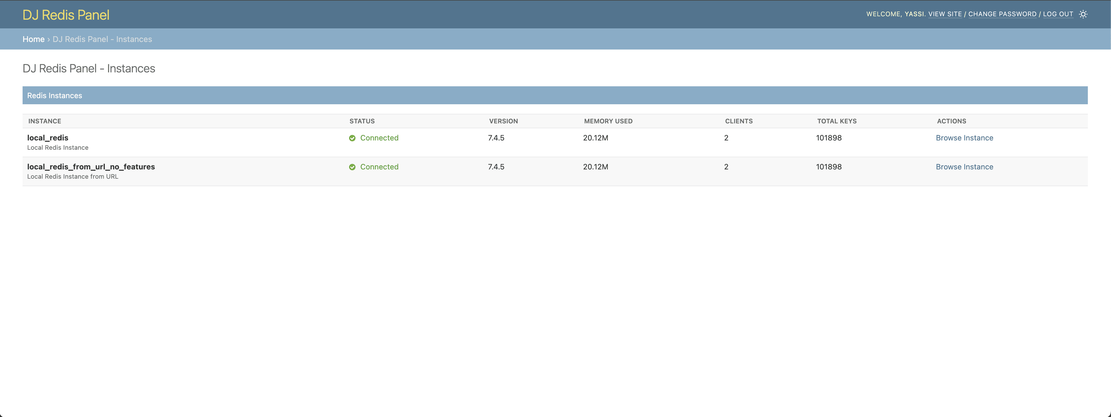1111x417 pixels.
Task: Select the STATUS column header
Action: (x=362, y=121)
